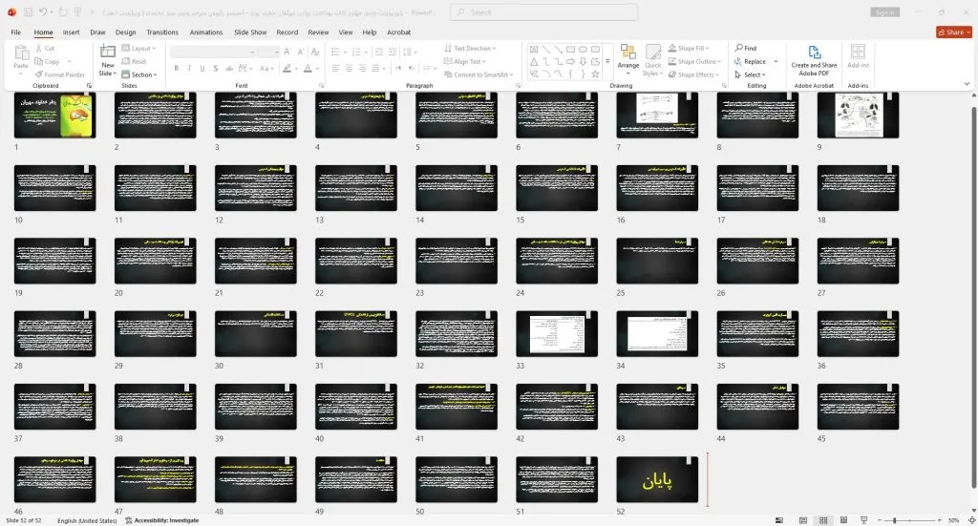Open the Text Direction dropdown
This screenshot has width=978, height=526.
pyautogui.click(x=470, y=48)
